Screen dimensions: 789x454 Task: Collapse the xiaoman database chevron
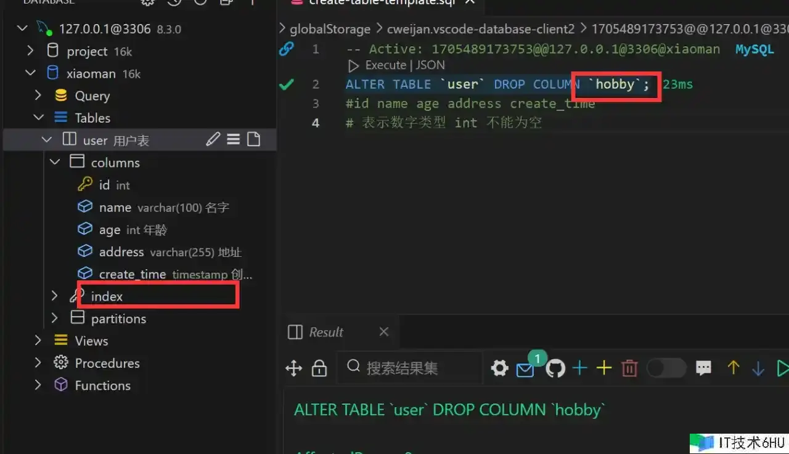pos(31,73)
